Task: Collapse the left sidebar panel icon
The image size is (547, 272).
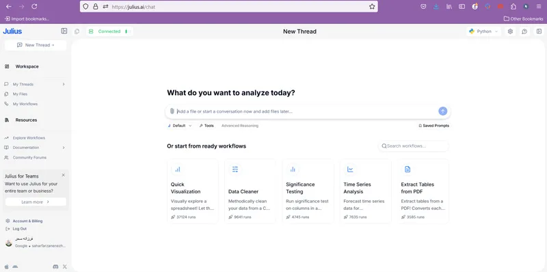Action: [64, 31]
